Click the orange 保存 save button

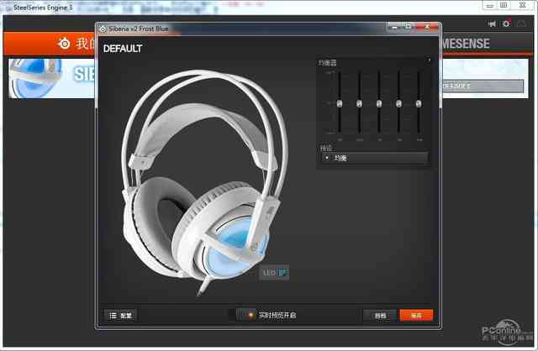[416, 315]
